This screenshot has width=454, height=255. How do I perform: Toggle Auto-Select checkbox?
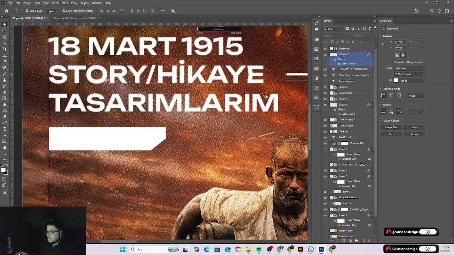point(27,11)
